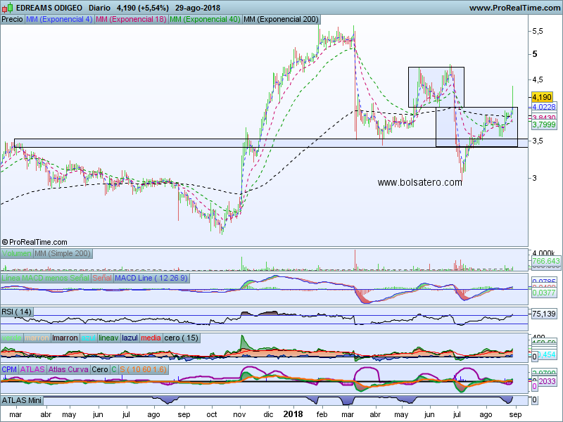
Task: Click the MM (Exponencial 40) legend label
Action: [x=204, y=19]
